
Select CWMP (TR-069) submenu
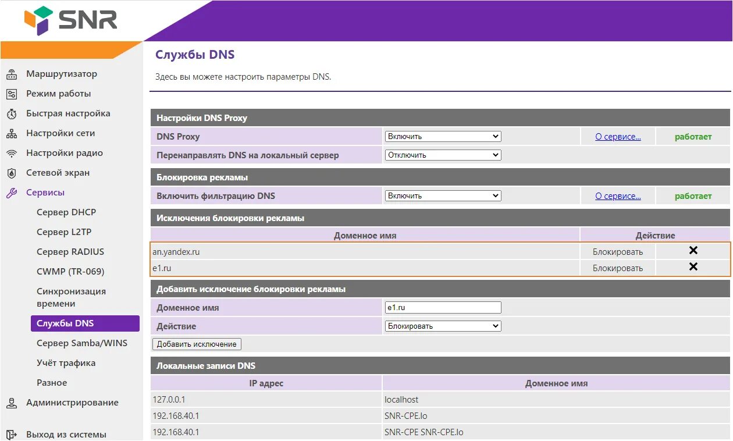(x=70, y=272)
